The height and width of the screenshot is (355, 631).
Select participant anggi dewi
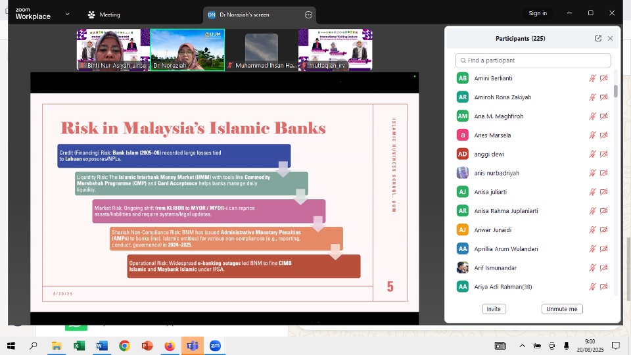click(533, 154)
